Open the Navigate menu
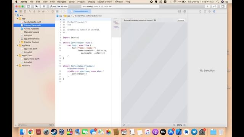This screenshot has width=244, height=137. [x=62, y=2]
